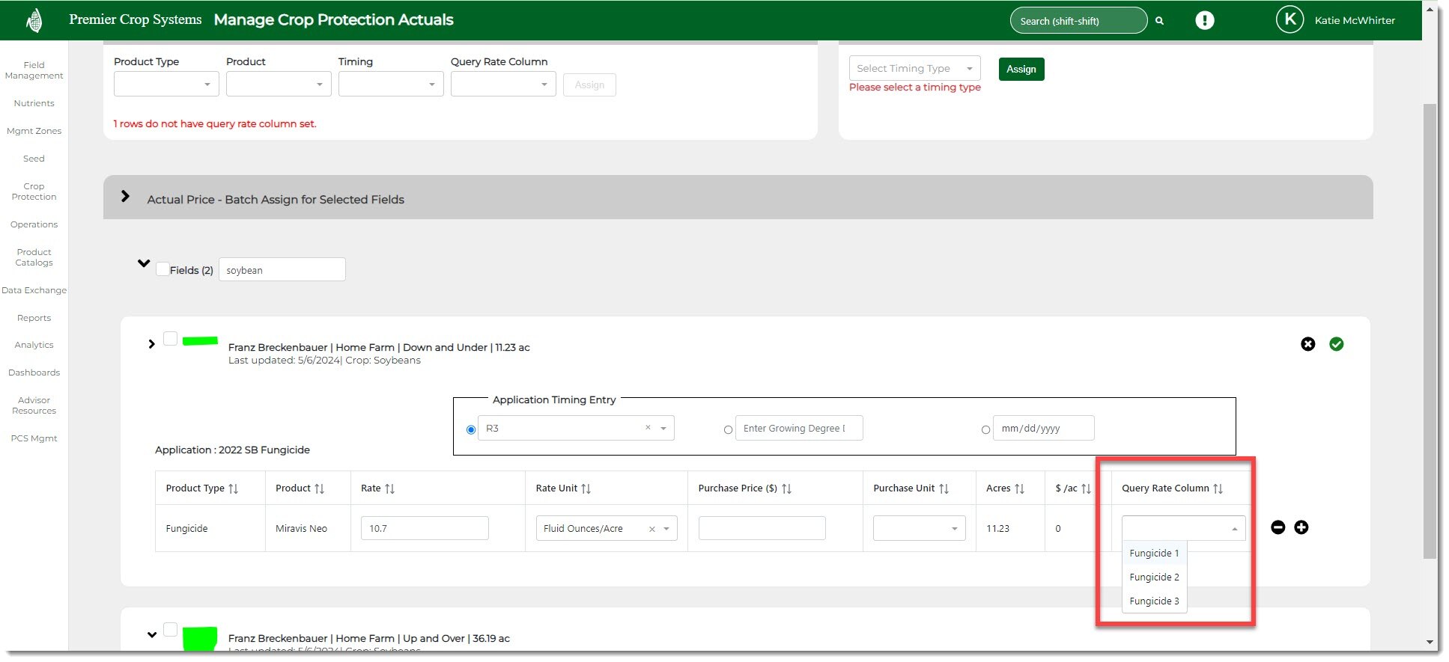
Task: Select the date entry radio button
Action: tap(985, 430)
